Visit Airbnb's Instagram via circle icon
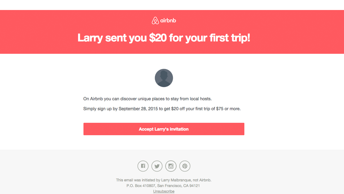Image resolution: width=344 pixels, height=194 pixels. tap(171, 166)
